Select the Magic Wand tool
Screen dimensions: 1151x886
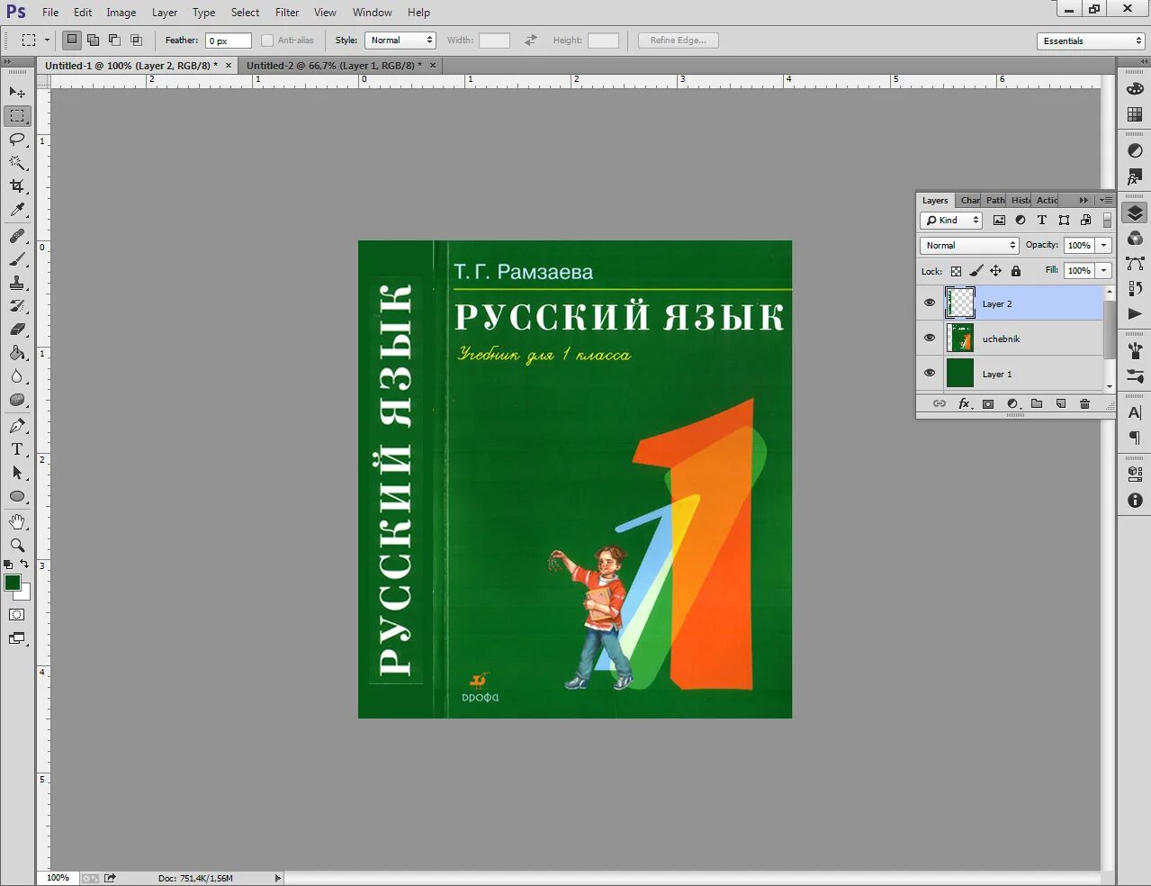(17, 163)
